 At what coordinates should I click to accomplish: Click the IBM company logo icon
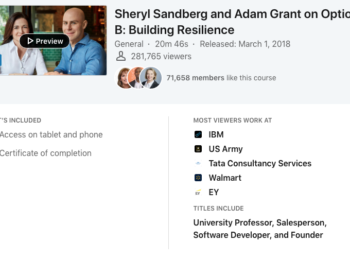point(198,134)
